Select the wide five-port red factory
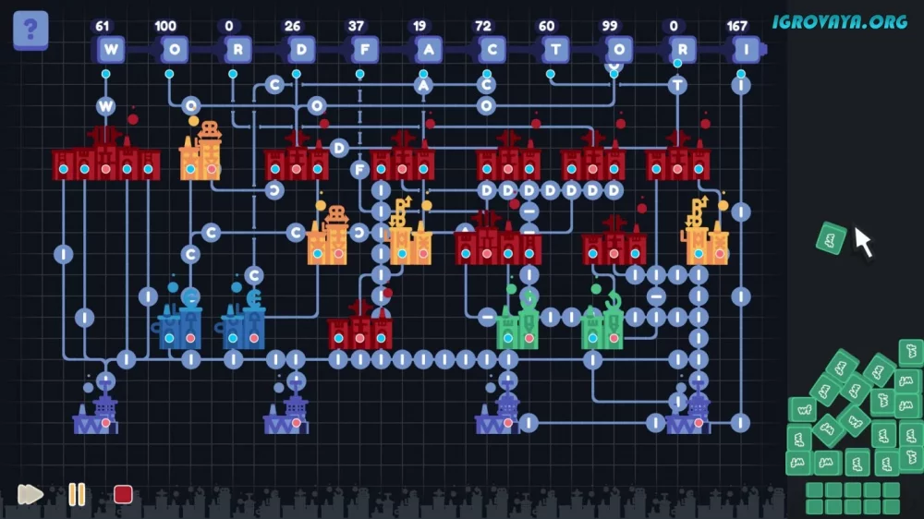Viewport: 924px width, 519px height. click(105, 160)
